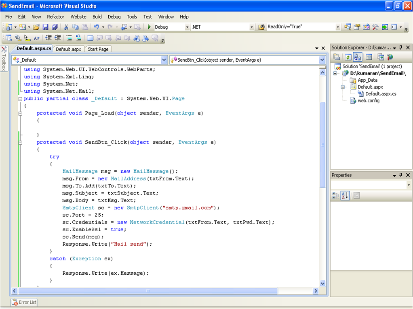Image resolution: width=413 pixels, height=309 pixels.
Task: Open the Debug configuration dropdown
Action: pyautogui.click(x=187, y=27)
